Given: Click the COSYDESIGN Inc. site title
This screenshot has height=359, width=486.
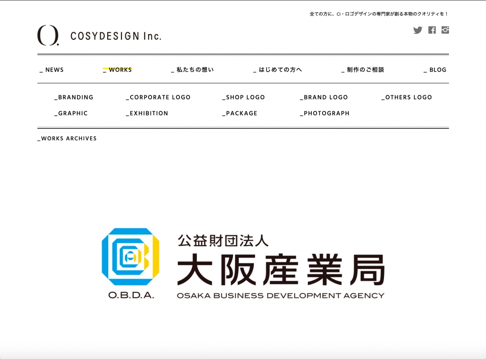Looking at the screenshot, I should pyautogui.click(x=116, y=36).
